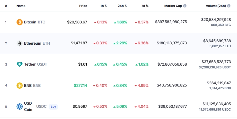Sort by the Price column header

point(83,6)
